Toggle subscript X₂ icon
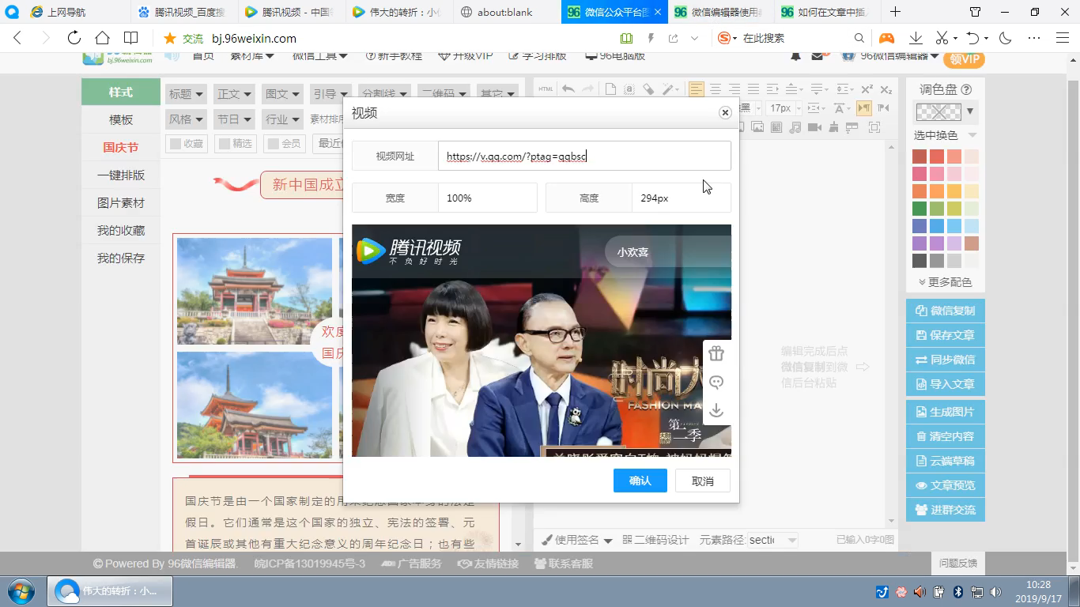 tap(886, 89)
